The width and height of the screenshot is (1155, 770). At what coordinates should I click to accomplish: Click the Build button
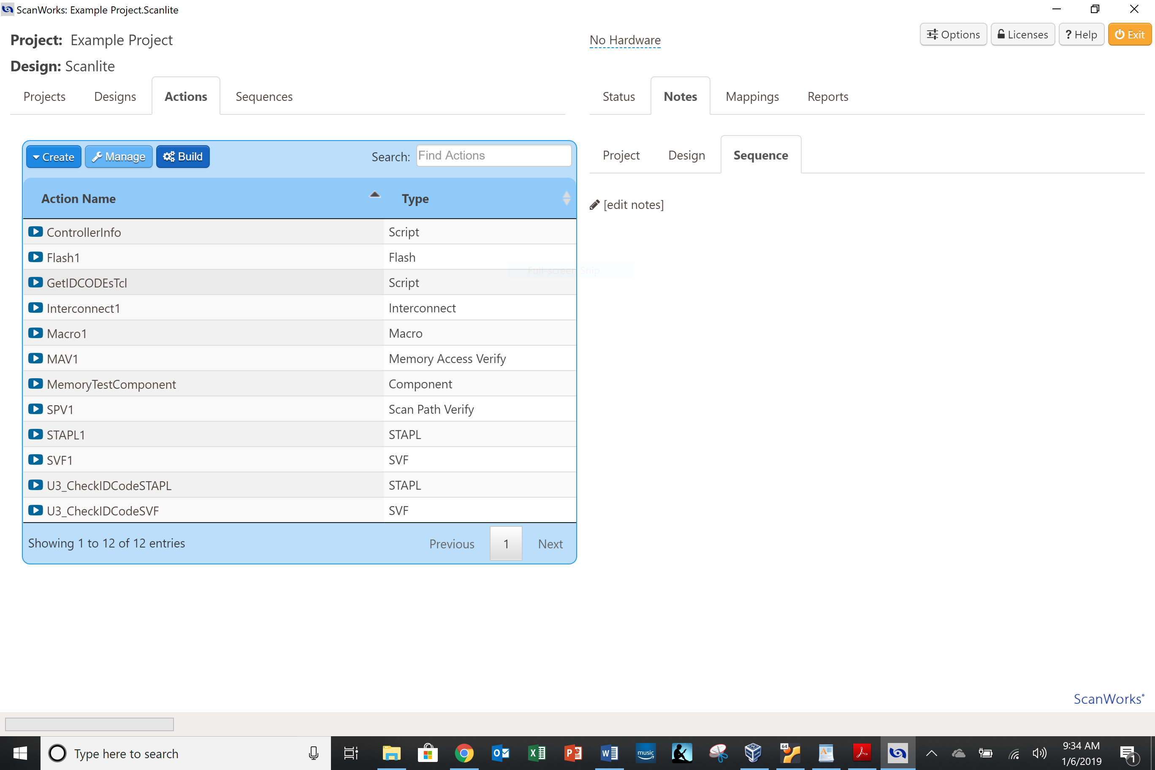pyautogui.click(x=183, y=157)
